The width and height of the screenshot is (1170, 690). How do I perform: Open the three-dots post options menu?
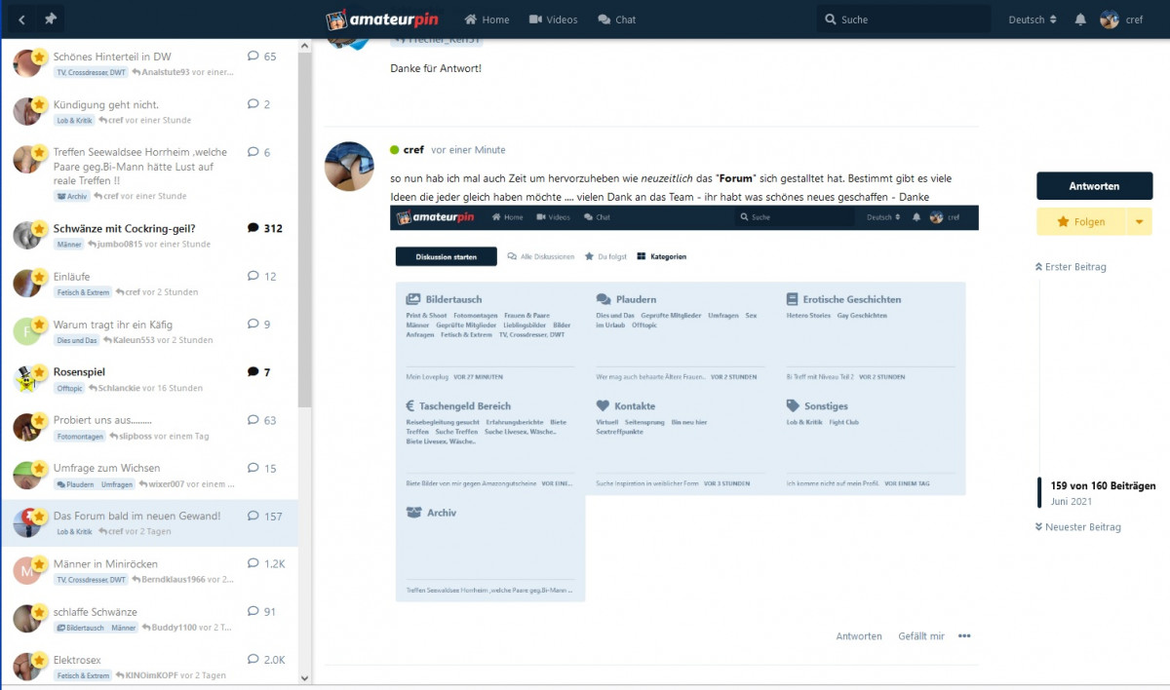tap(964, 636)
